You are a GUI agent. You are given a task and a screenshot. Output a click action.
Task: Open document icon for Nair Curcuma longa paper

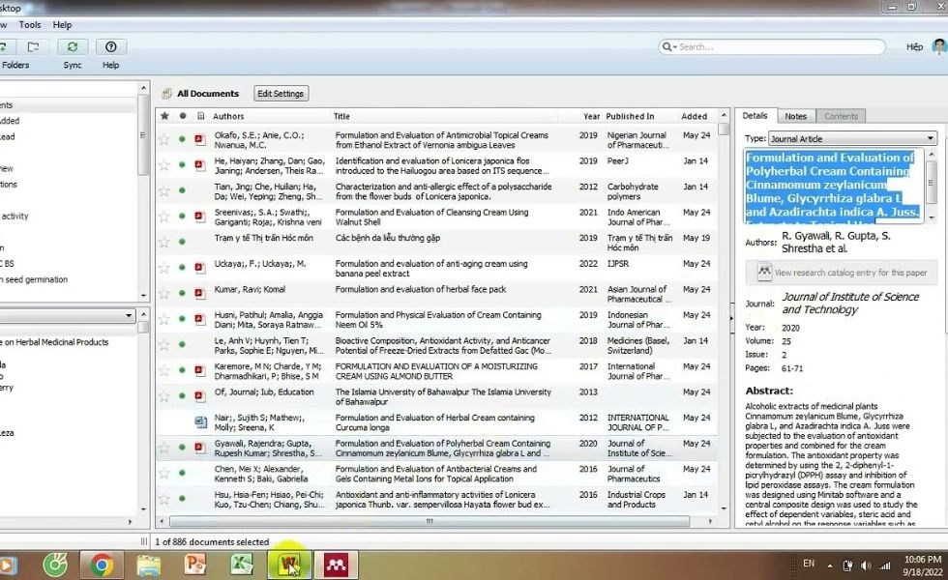[201, 421]
